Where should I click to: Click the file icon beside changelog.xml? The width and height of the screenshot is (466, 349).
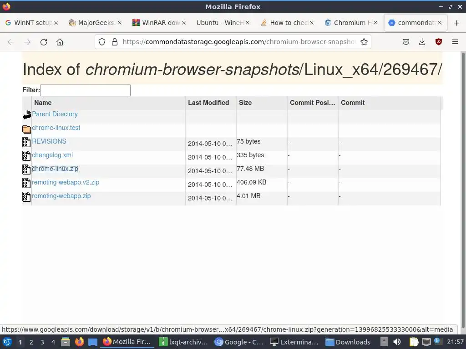pyautogui.click(x=26, y=156)
